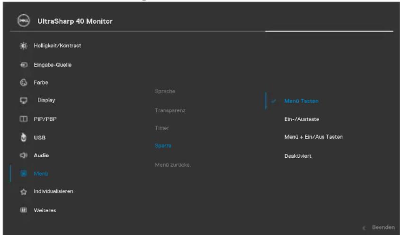Select the Transparenz submenu item
The width and height of the screenshot is (400, 235).
click(x=170, y=110)
